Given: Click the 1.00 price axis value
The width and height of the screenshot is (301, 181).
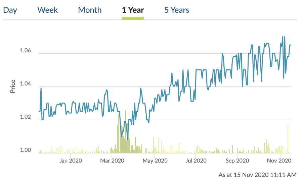Looking at the screenshot, I should tap(27, 150).
